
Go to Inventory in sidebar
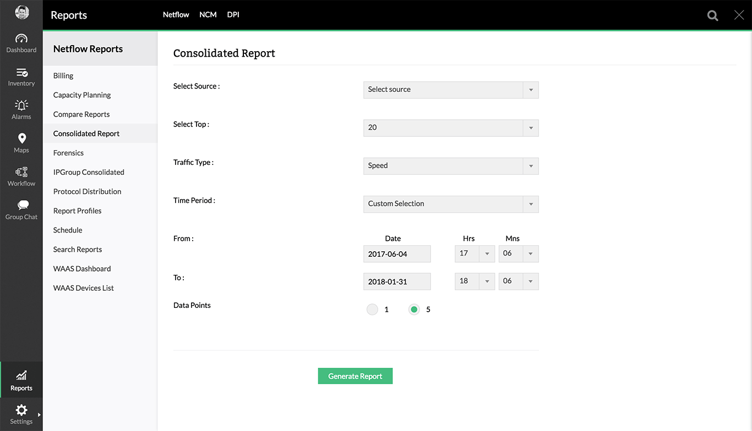pyautogui.click(x=21, y=73)
